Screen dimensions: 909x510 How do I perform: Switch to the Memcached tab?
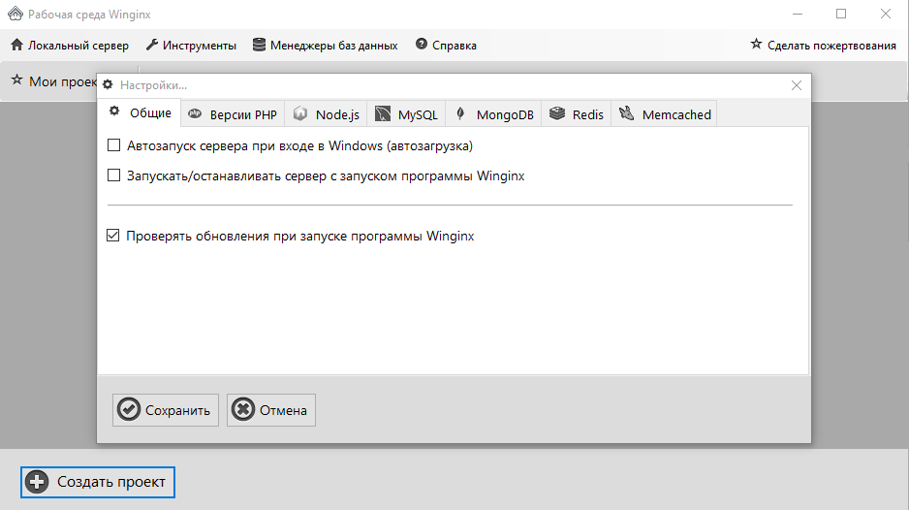[665, 114]
